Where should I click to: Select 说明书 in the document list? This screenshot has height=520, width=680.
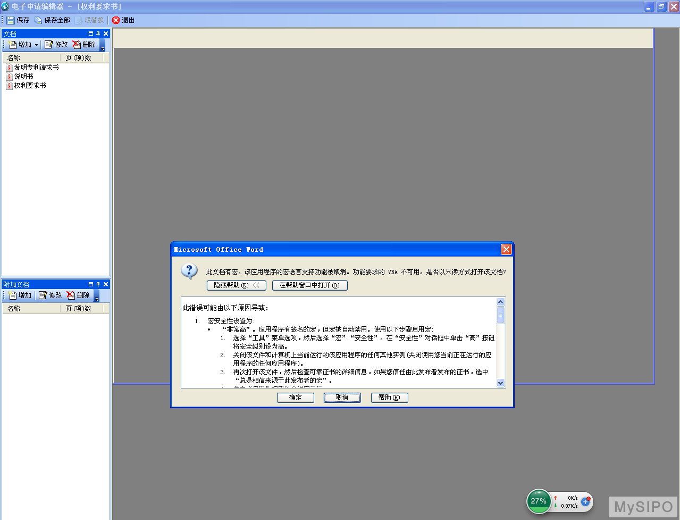[x=23, y=77]
